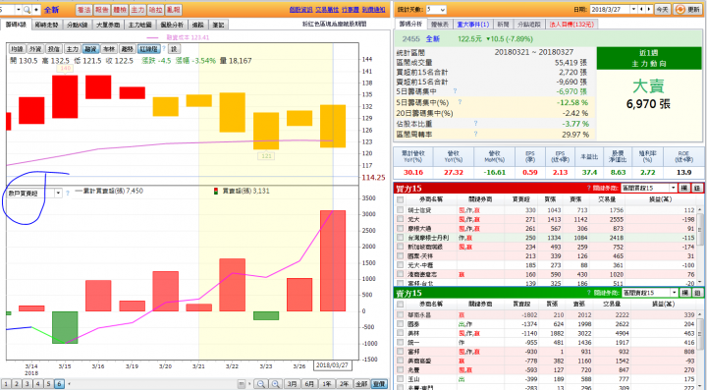
Task: Click the help icon beside 5日籌碼集中(%) row
Action: 460,102
